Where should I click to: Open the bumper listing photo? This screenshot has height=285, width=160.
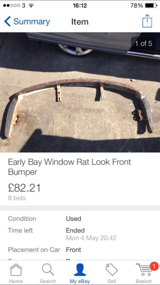tap(80, 92)
